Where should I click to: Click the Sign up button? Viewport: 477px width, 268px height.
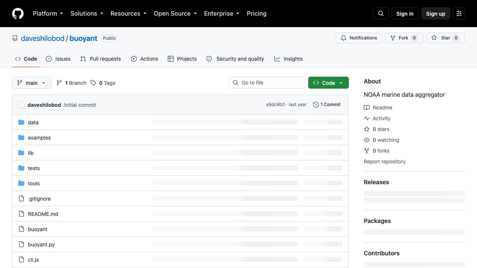click(436, 13)
